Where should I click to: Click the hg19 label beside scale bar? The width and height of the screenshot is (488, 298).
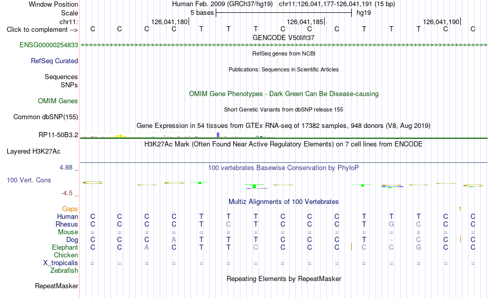coord(364,13)
